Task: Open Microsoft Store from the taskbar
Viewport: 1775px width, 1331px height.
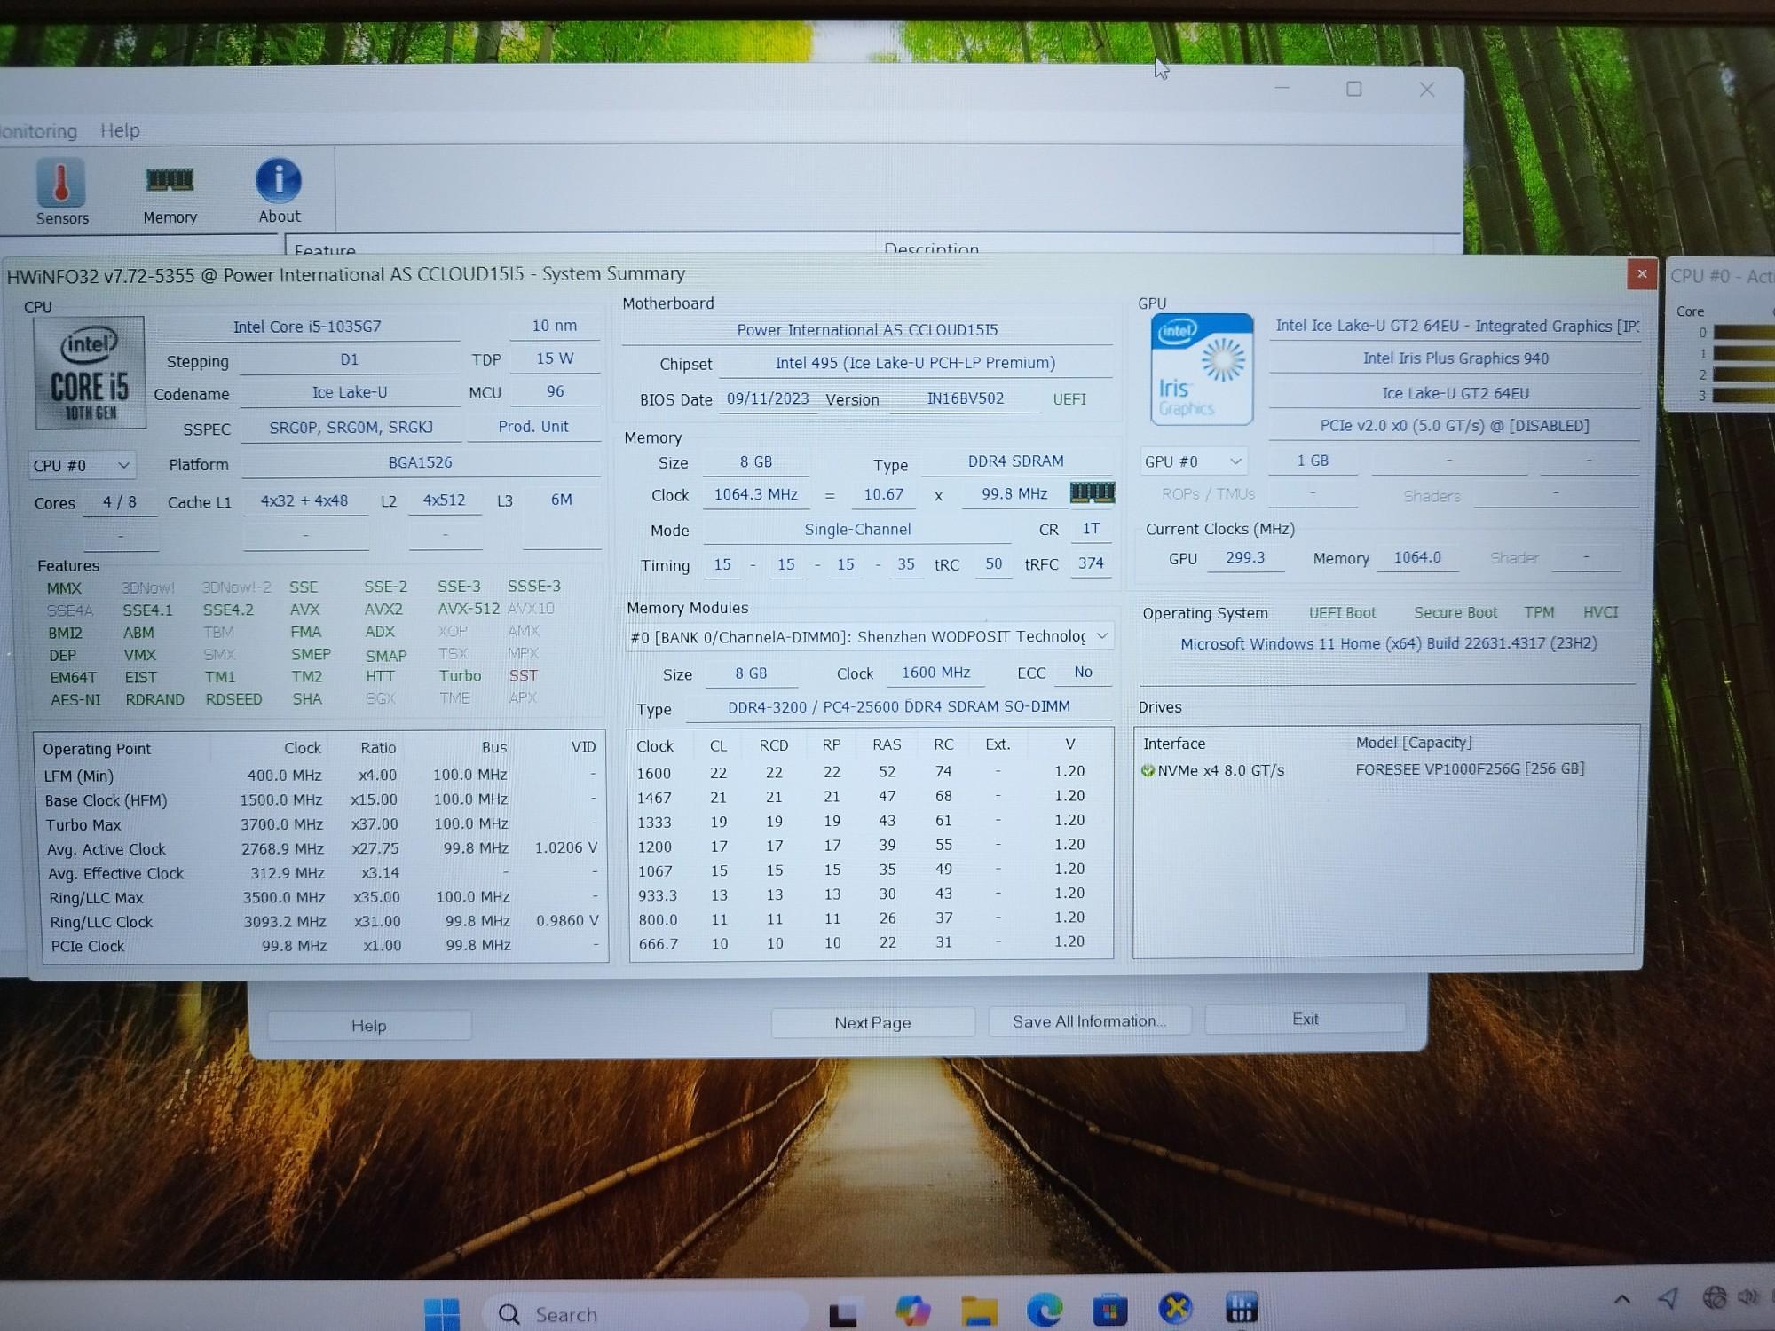Action: [1109, 1309]
